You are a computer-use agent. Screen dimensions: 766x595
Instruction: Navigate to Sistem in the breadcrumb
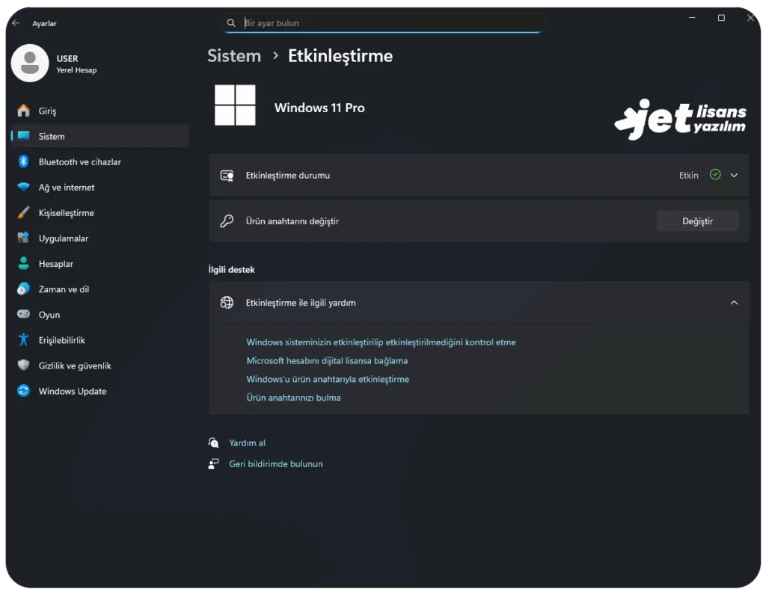click(x=234, y=56)
